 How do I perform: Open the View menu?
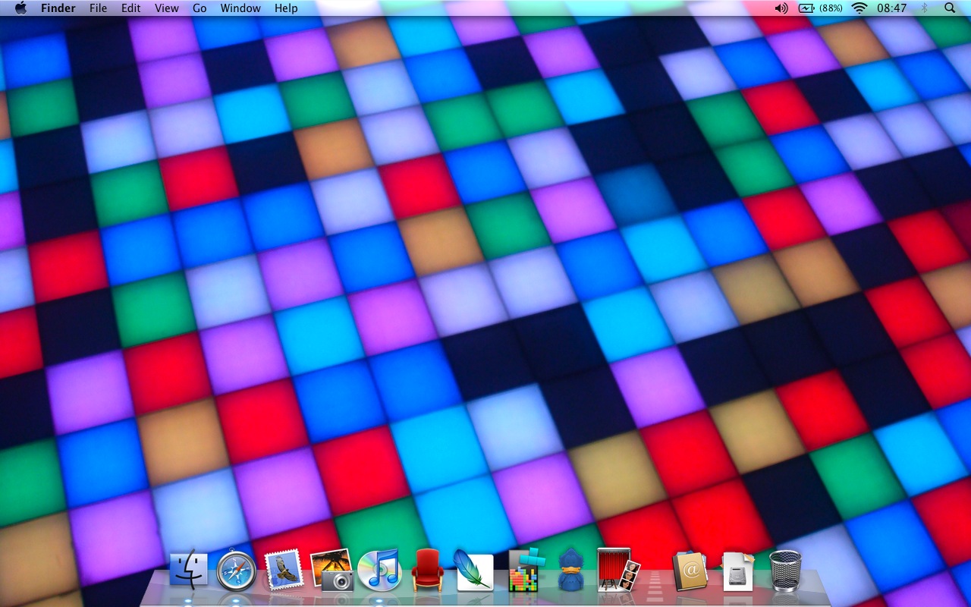coord(167,8)
